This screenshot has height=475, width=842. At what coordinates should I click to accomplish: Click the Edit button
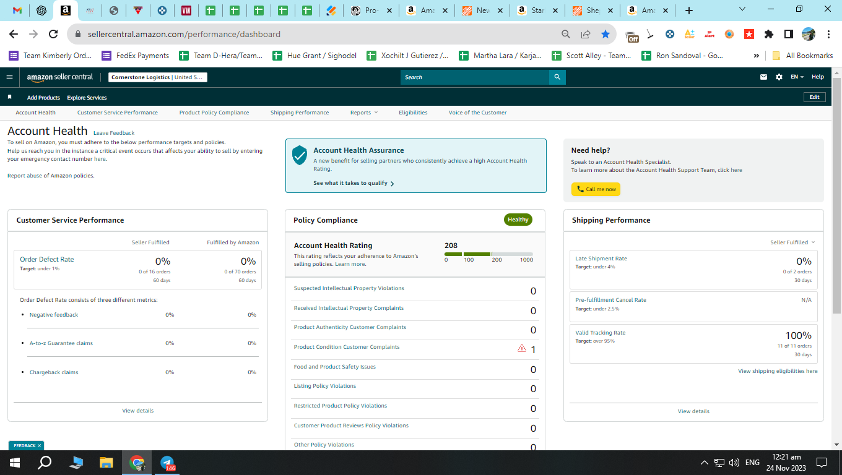(x=814, y=97)
